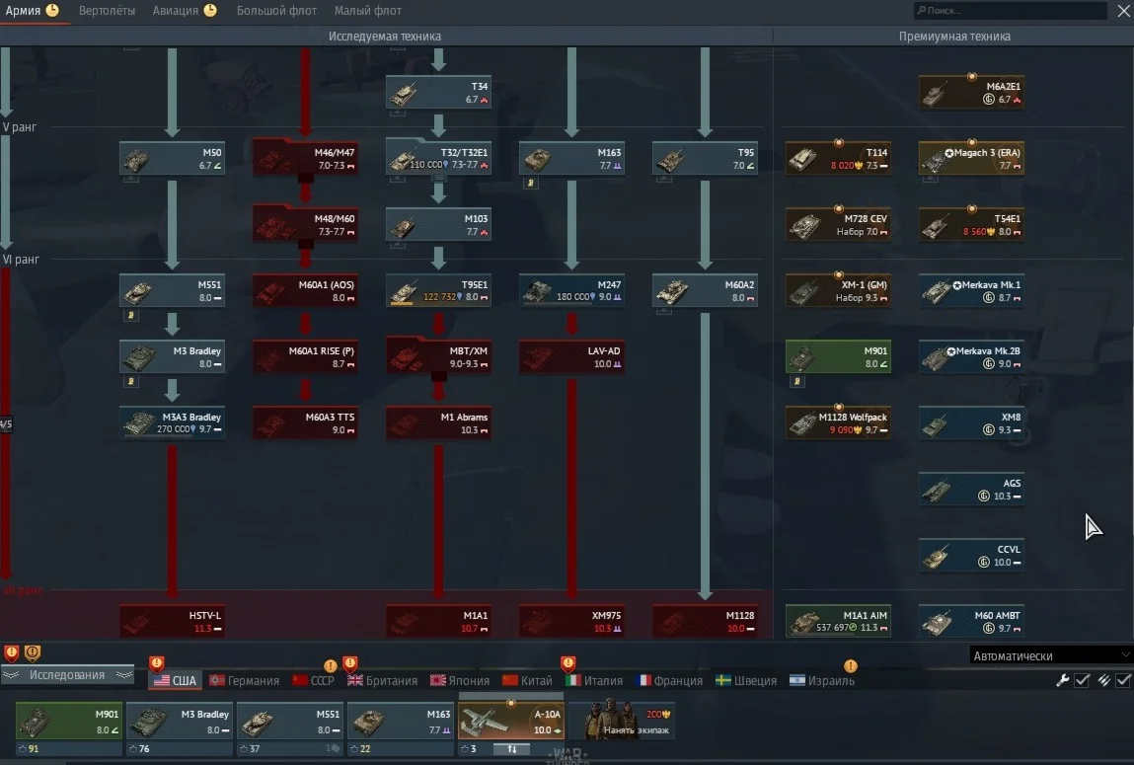Screen dimensions: 1134x765
Task: Open the Большой флот tab
Action: [x=277, y=11]
